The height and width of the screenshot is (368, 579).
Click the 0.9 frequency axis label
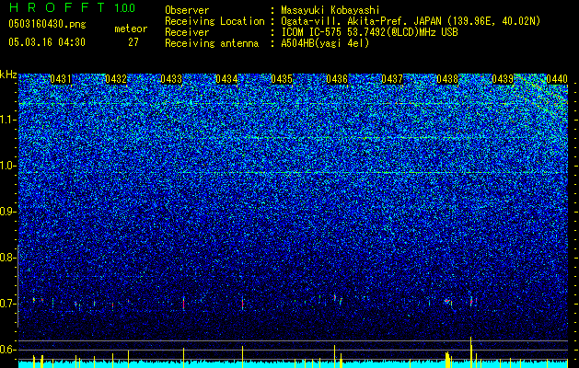pos(7,212)
